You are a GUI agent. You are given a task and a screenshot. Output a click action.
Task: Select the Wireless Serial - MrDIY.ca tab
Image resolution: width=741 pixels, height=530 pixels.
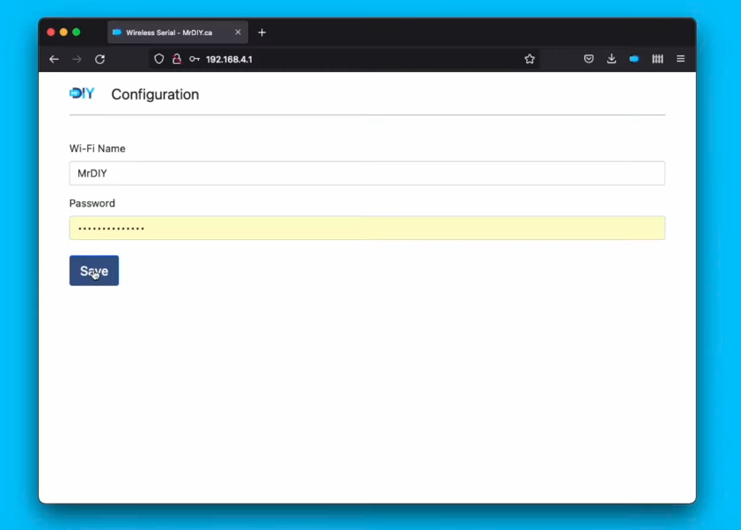178,33
